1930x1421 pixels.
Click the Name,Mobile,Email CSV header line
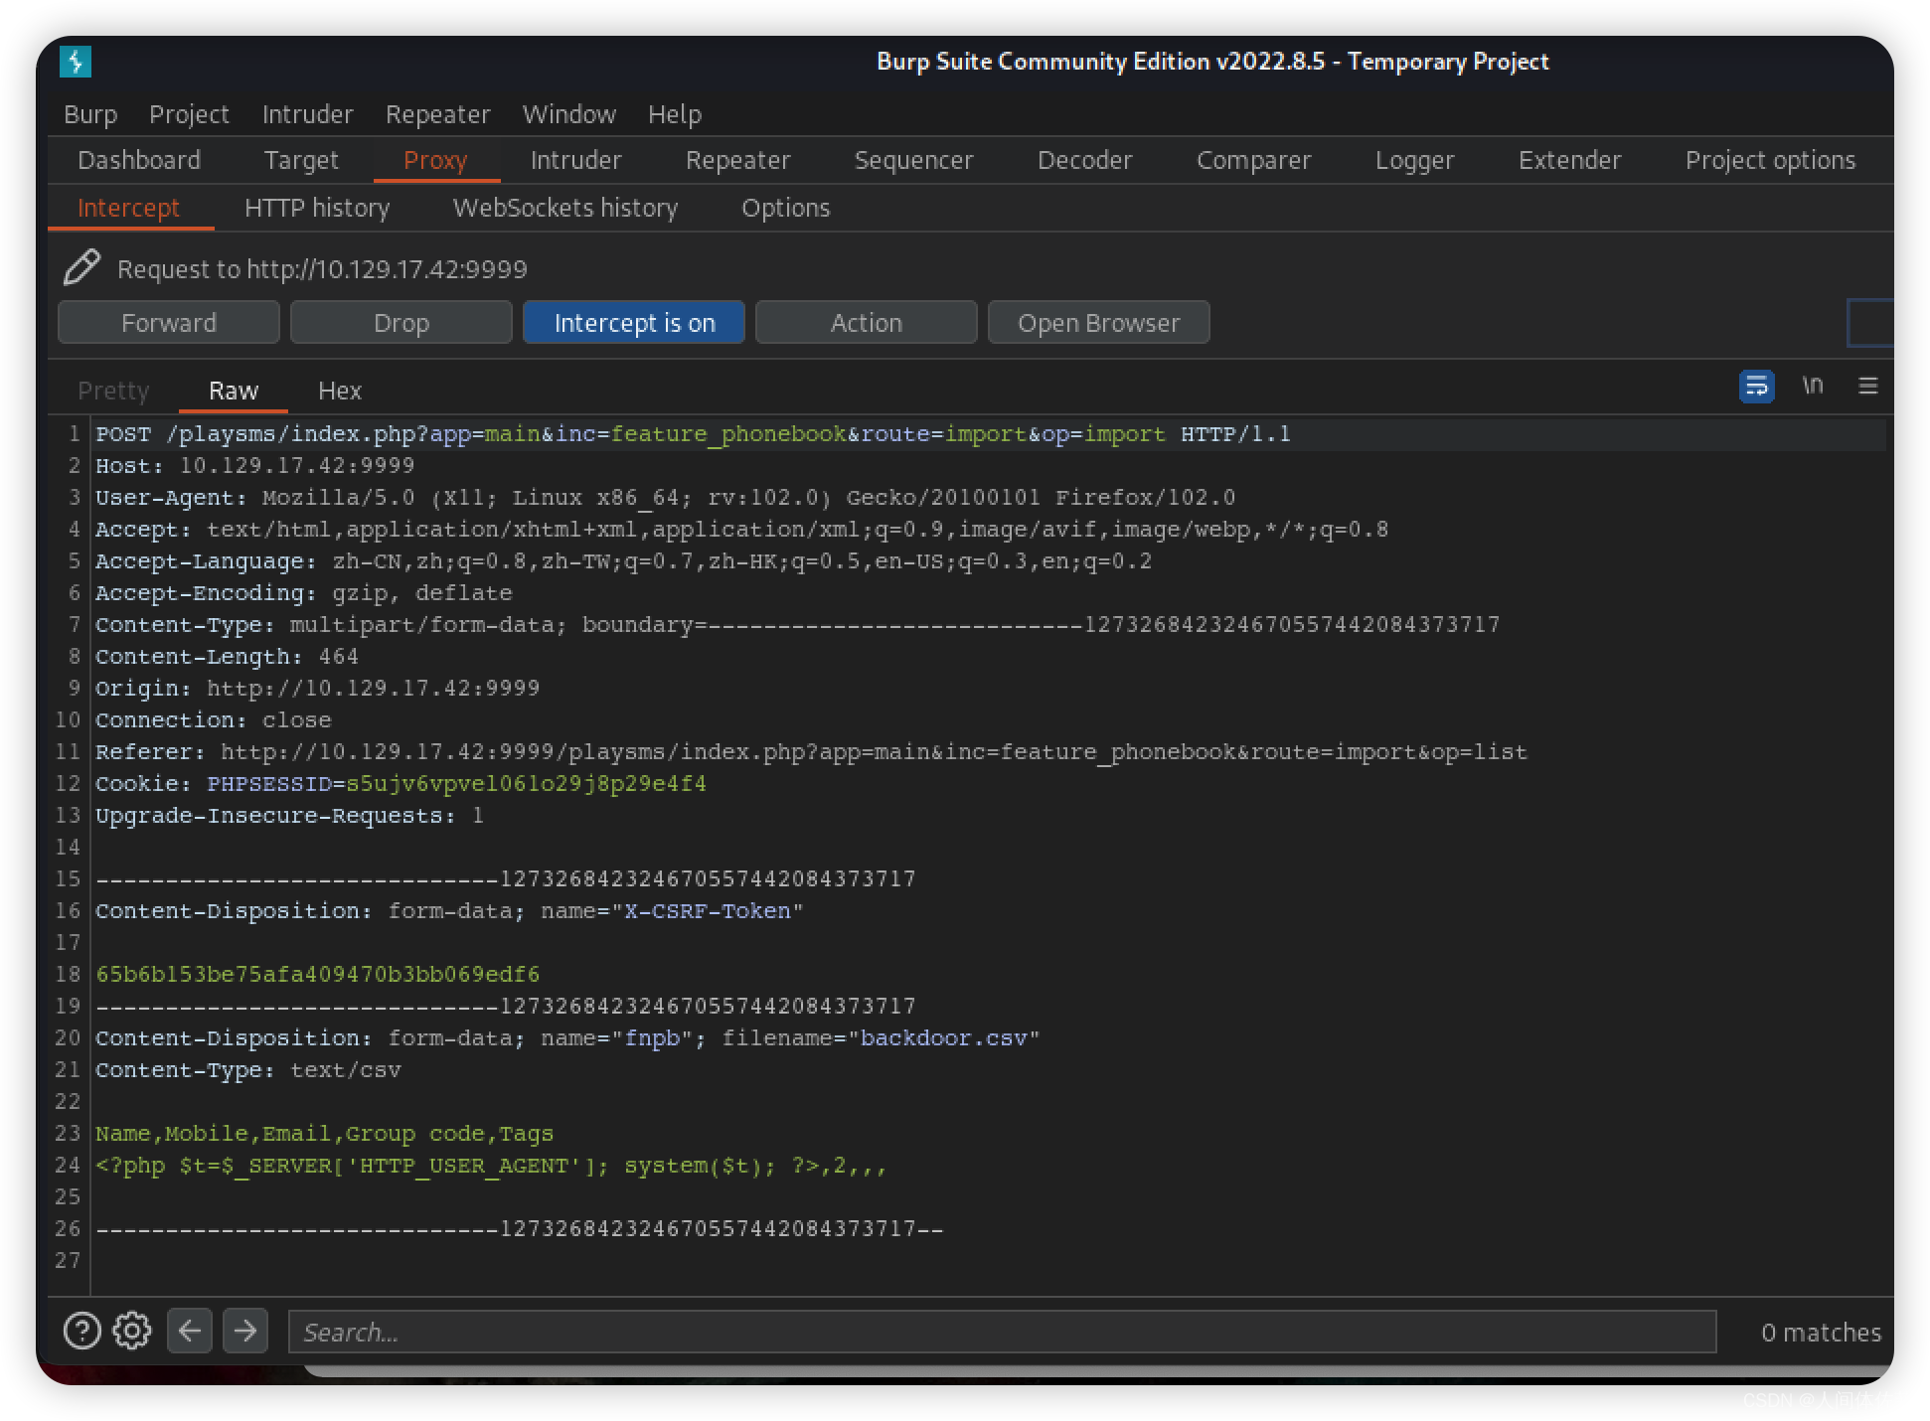pyautogui.click(x=324, y=1134)
